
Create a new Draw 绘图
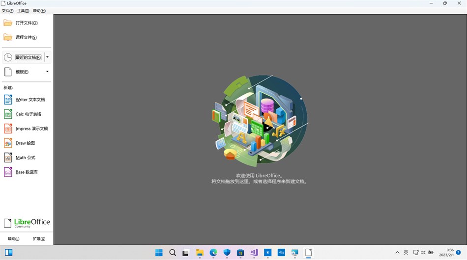[x=27, y=143]
